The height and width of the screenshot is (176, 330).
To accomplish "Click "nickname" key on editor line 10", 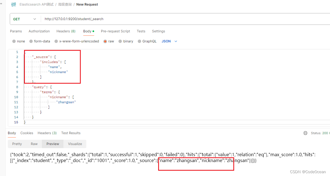I will coord(58,97).
